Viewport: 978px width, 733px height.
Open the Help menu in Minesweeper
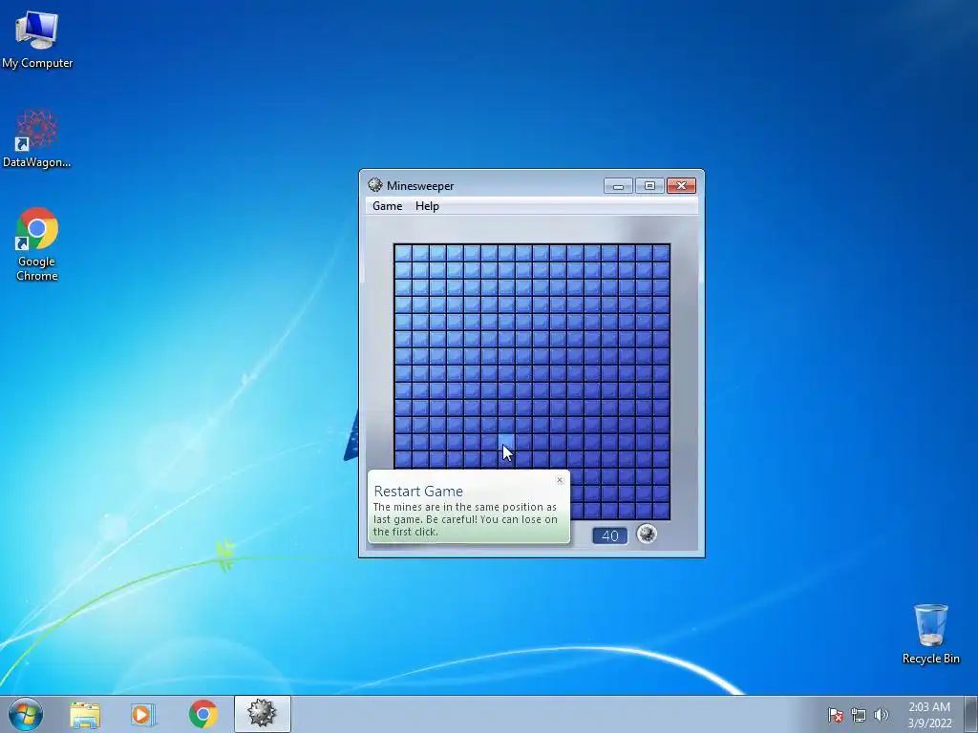pyautogui.click(x=427, y=206)
